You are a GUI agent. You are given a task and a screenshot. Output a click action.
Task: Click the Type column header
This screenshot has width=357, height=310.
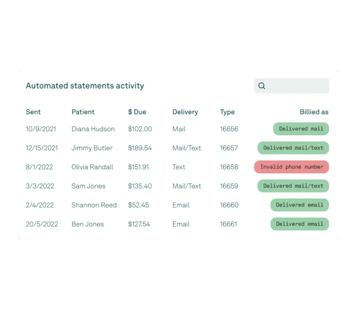click(x=227, y=112)
